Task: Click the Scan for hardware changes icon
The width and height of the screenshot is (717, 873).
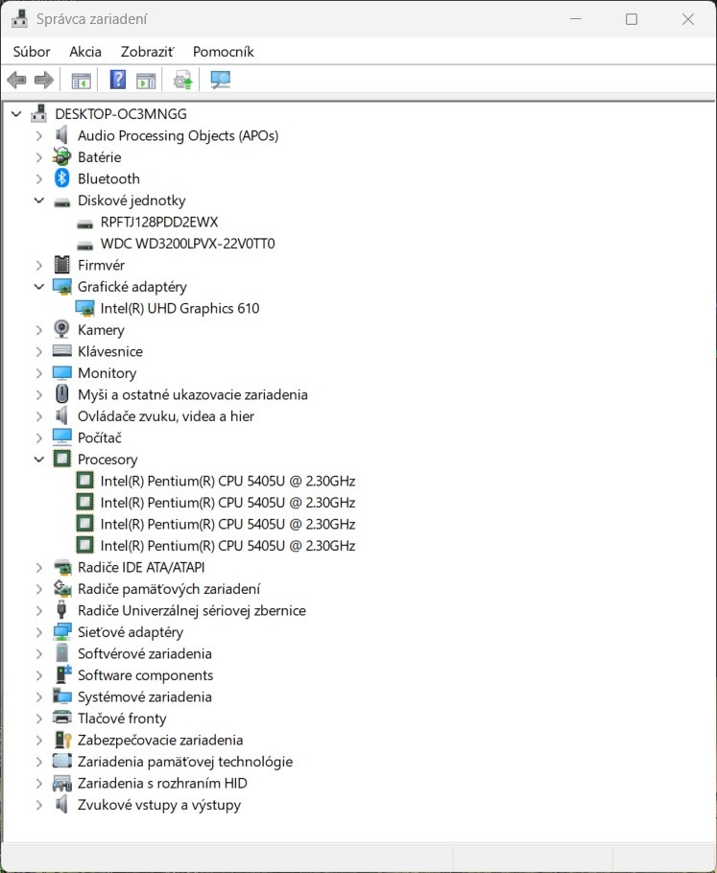Action: (220, 81)
